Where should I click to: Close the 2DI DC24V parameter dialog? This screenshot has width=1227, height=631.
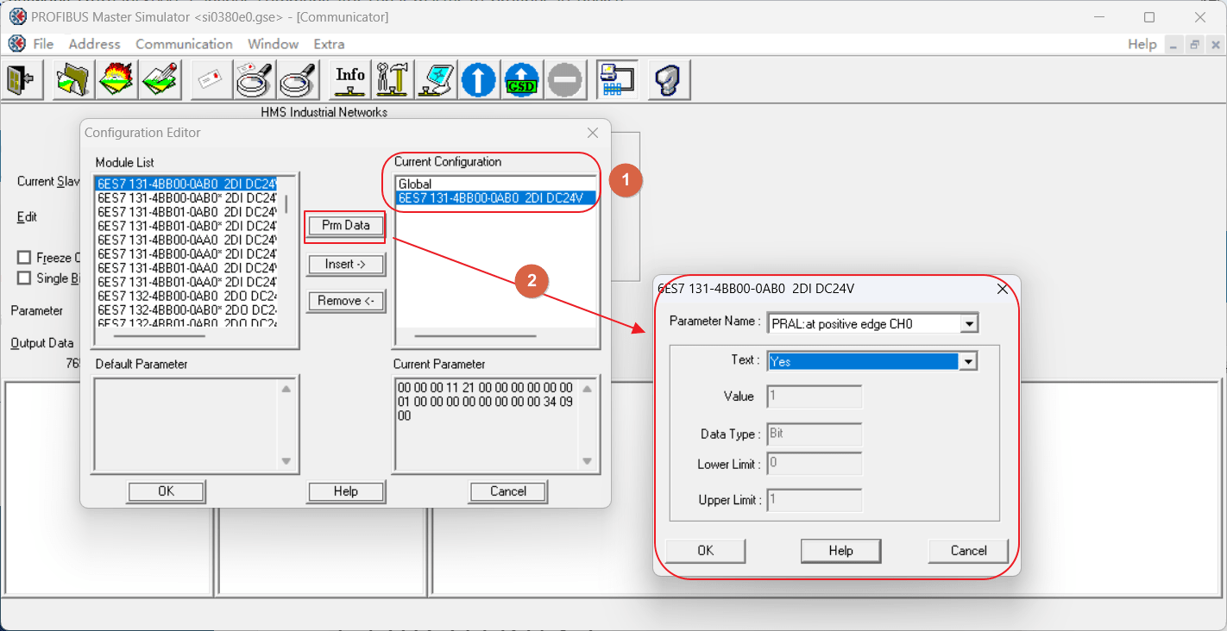click(x=1003, y=289)
